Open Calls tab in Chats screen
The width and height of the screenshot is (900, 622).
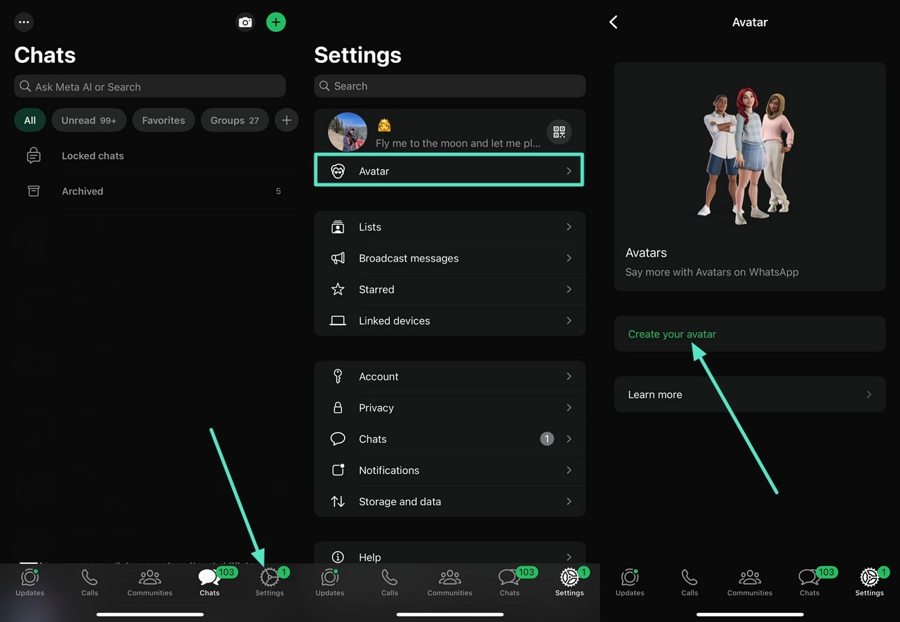89,582
